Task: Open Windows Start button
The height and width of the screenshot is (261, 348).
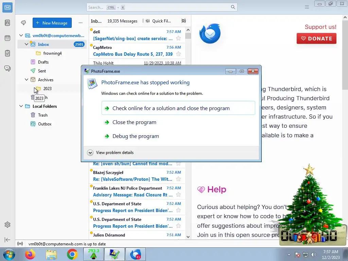Action: tap(8, 254)
